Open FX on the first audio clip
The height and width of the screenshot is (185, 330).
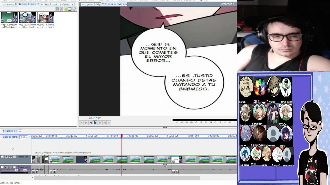coord(33,172)
